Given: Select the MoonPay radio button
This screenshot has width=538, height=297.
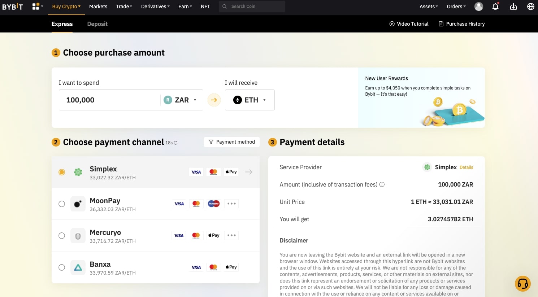Looking at the screenshot, I should (62, 204).
